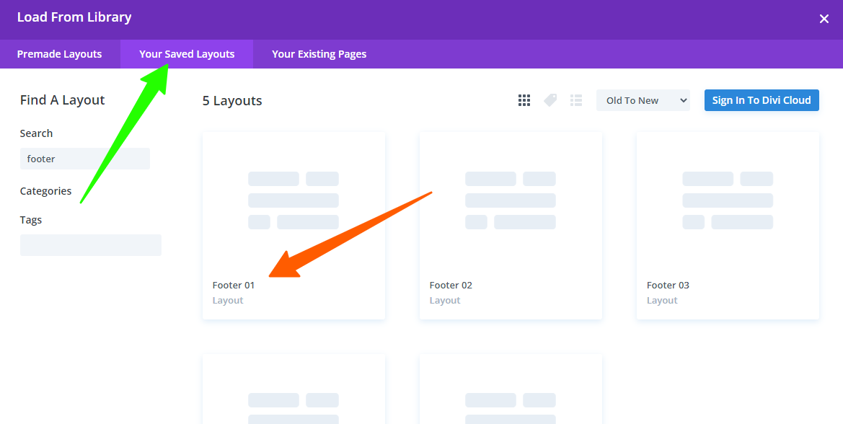The image size is (843, 424).
Task: Choose the first layout in second row
Action: coord(293,393)
